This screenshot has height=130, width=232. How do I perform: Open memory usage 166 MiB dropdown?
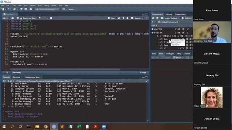tap(187, 18)
